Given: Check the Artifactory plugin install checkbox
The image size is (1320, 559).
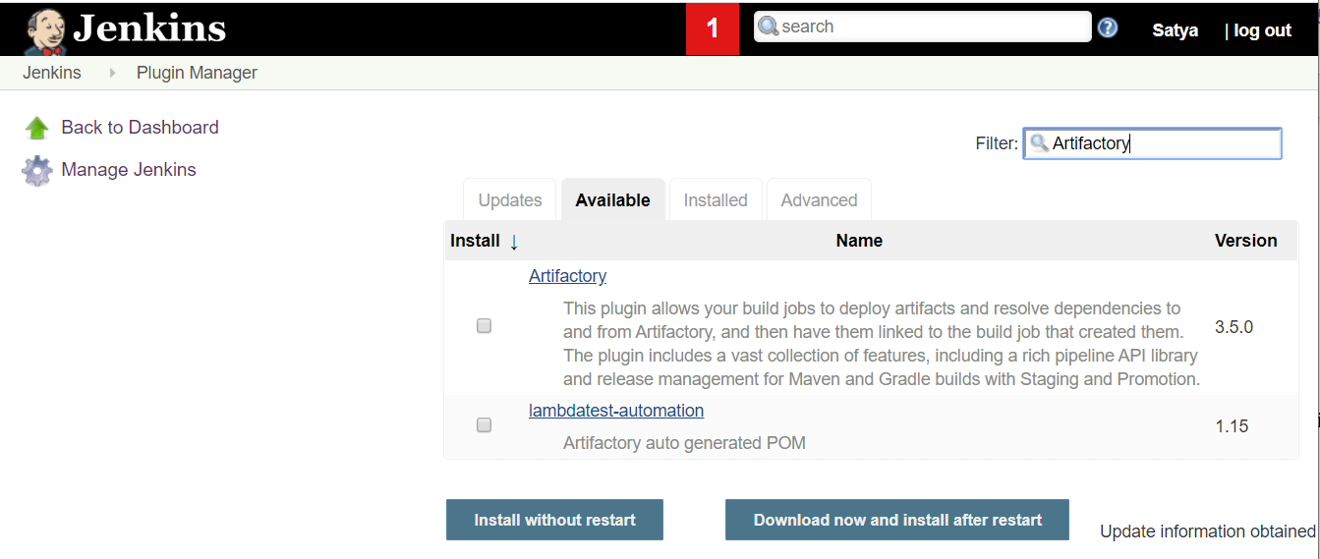Looking at the screenshot, I should tap(484, 326).
